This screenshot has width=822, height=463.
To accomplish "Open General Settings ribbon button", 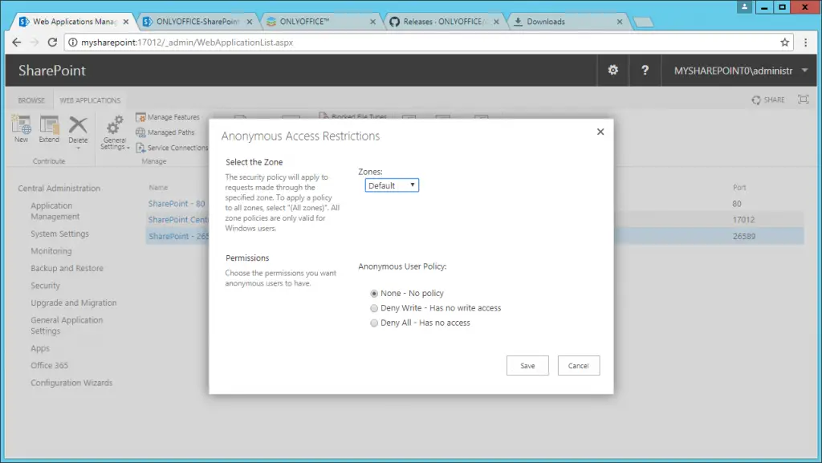I will click(115, 132).
